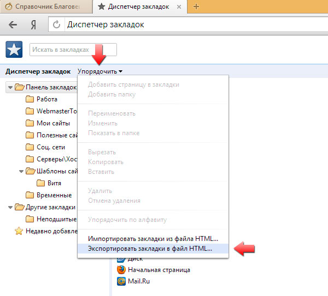Viewport: 328px width, 296px height.
Task: Open a new tab with plus button
Action: 196,7
